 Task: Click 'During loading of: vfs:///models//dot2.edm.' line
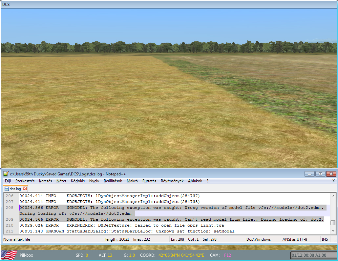tap(76, 213)
